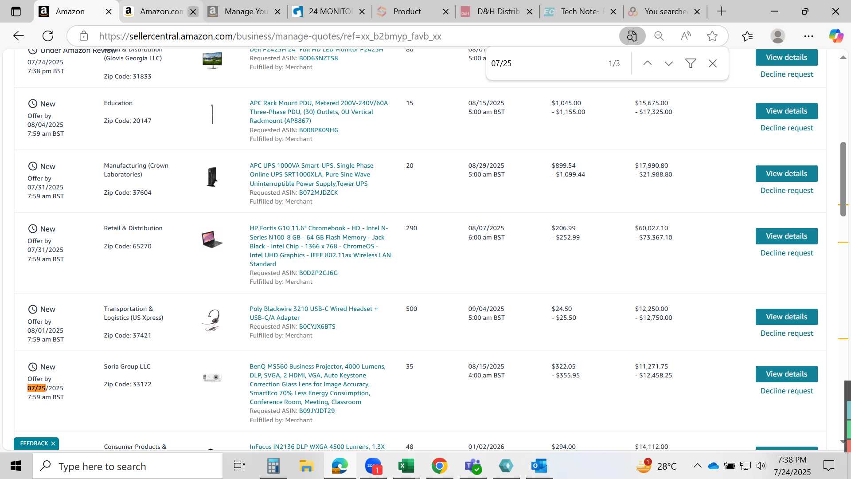View details for APC Rack Mount PDU quote

pyautogui.click(x=786, y=111)
